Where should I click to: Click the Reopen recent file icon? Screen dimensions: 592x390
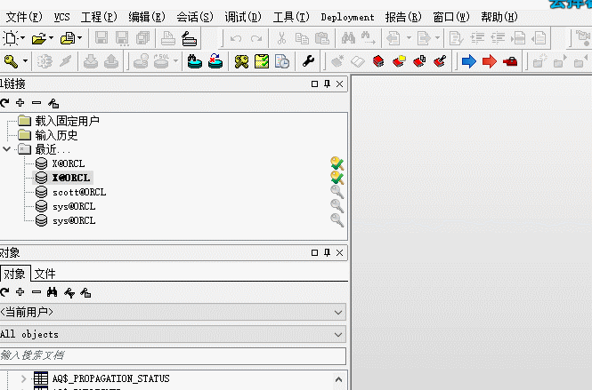click(x=68, y=38)
